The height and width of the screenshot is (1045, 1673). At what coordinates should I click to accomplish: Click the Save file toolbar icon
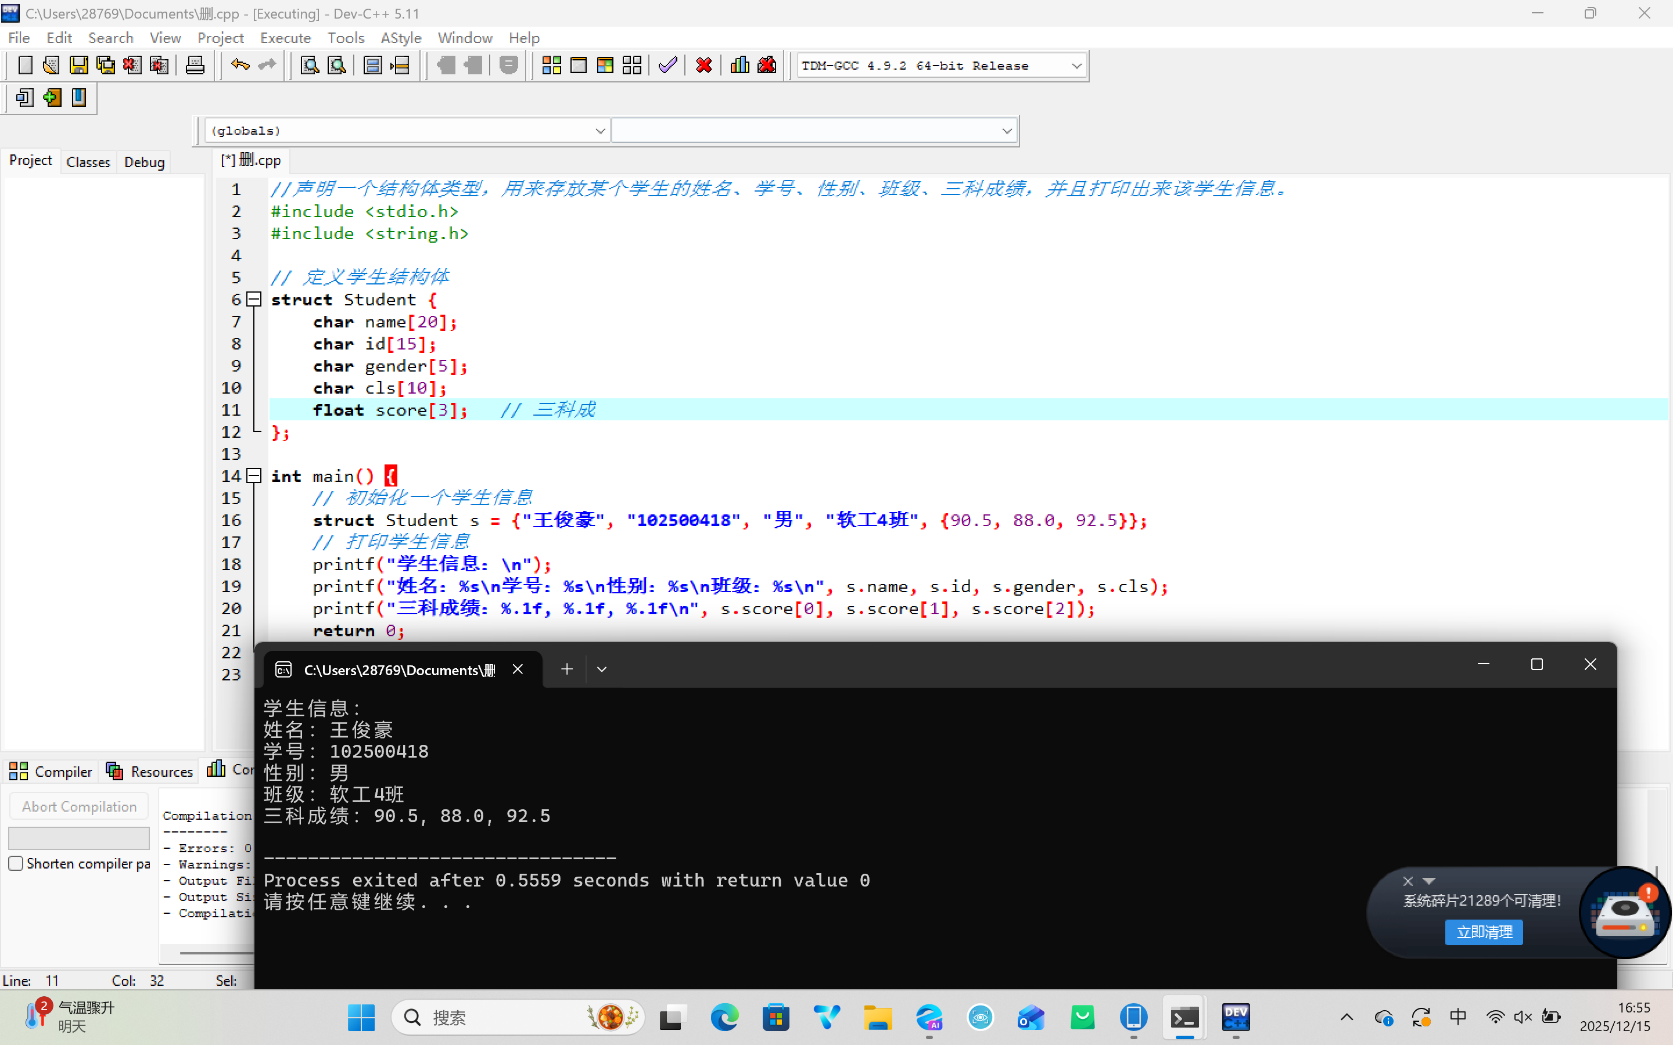pos(79,66)
